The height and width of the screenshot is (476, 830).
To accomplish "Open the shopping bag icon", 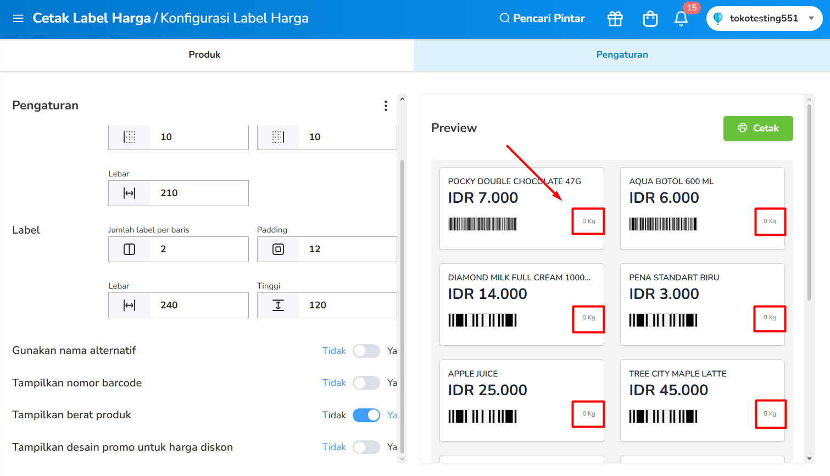I will pos(650,19).
